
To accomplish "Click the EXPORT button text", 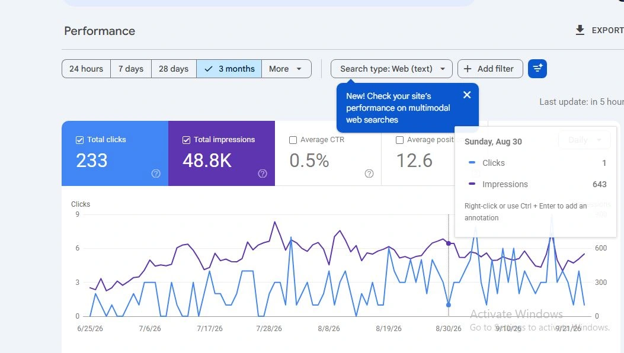I will 607,30.
